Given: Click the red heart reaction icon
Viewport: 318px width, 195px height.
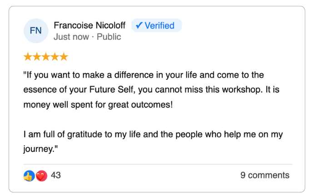Looking at the screenshot, I should [41, 175].
